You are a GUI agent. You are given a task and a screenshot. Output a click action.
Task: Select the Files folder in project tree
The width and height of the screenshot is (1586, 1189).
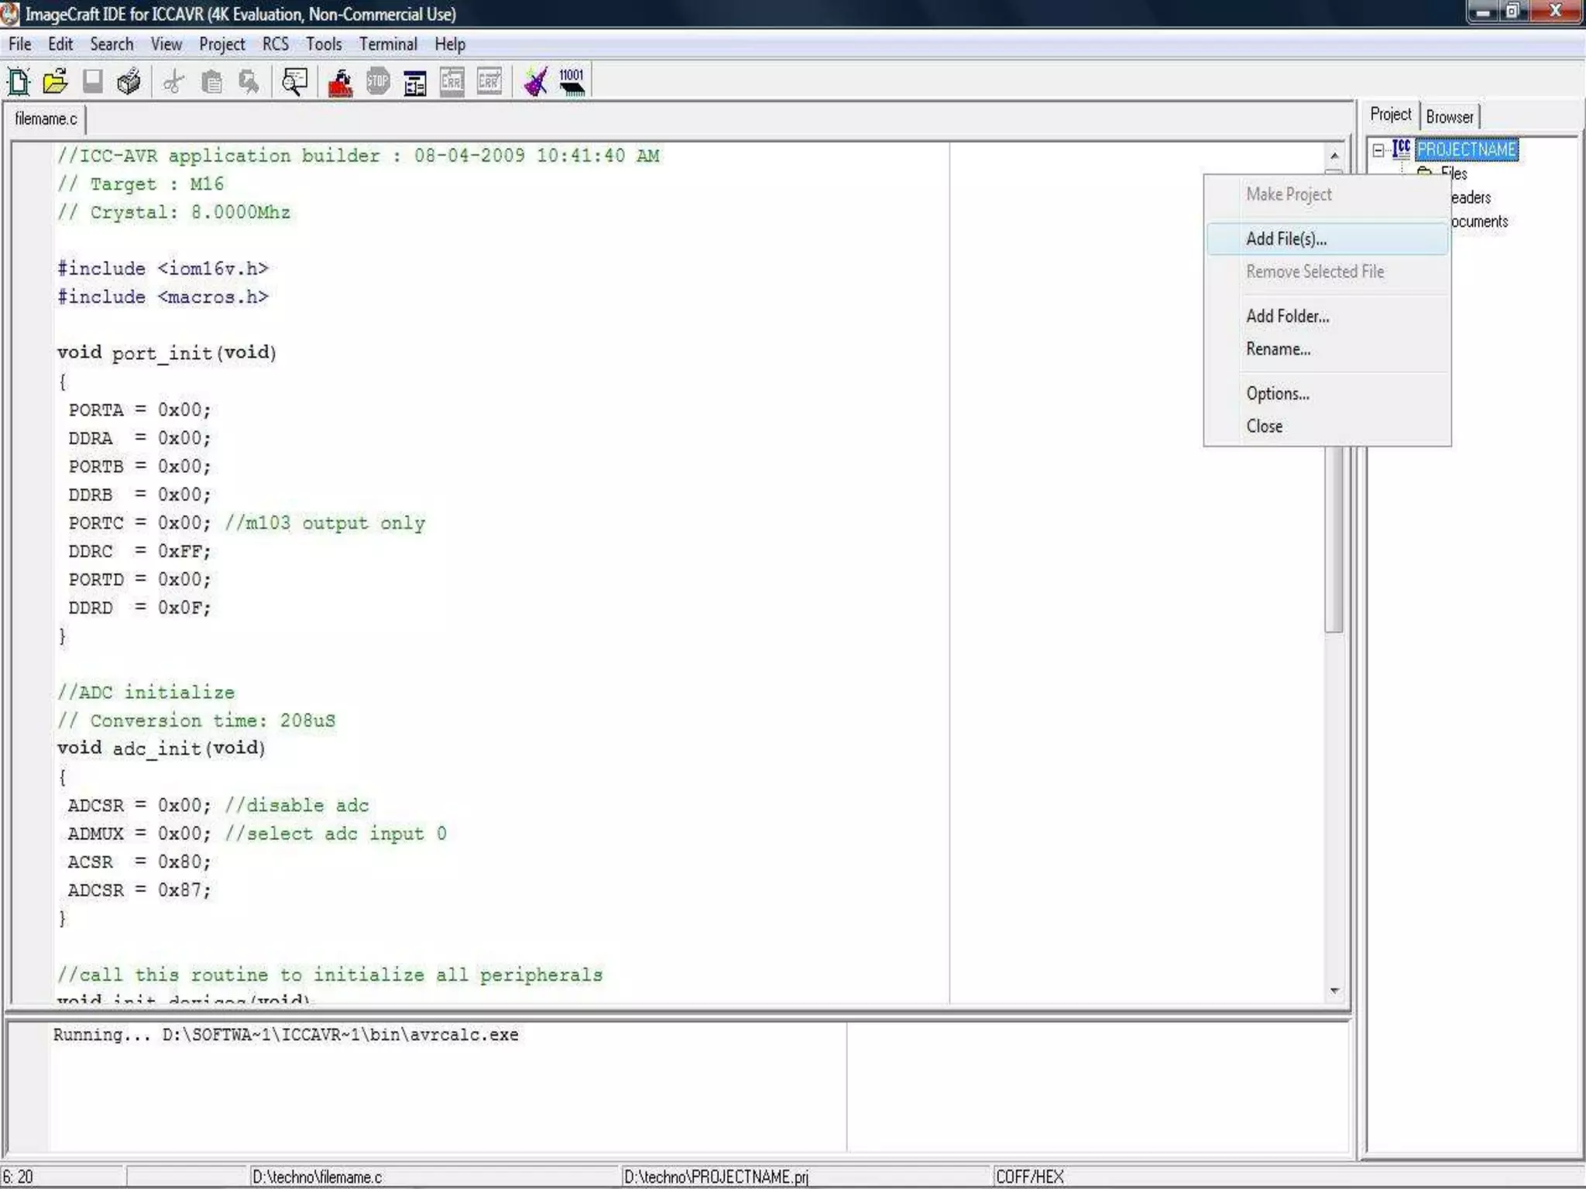coord(1454,173)
